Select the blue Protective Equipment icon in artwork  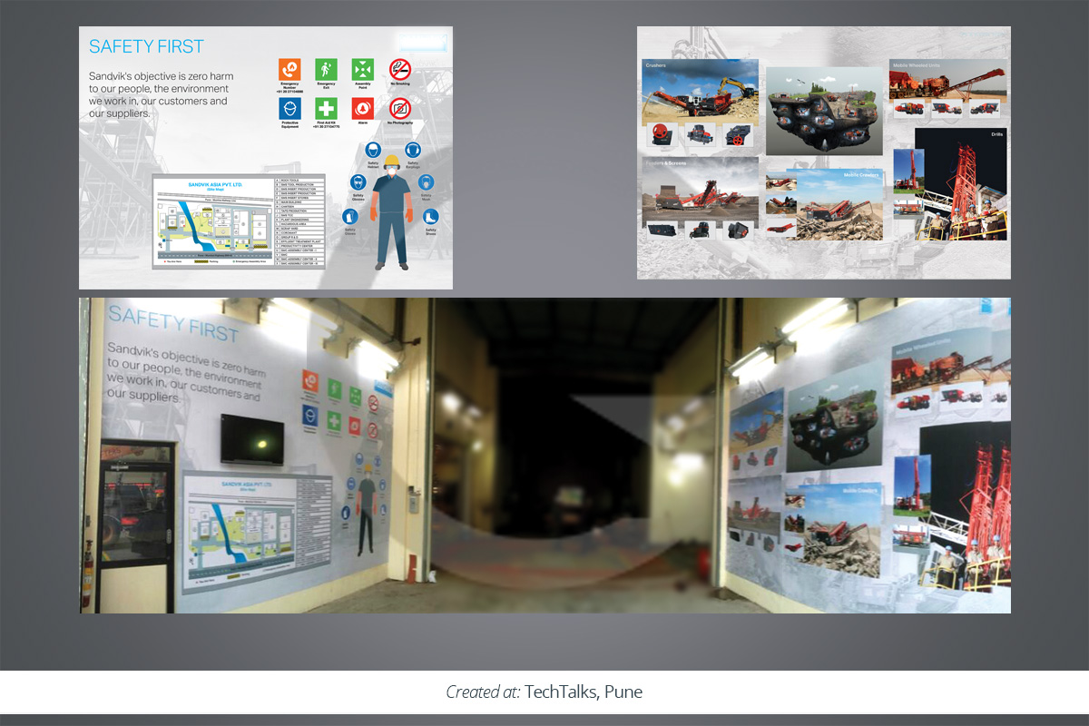click(x=289, y=109)
